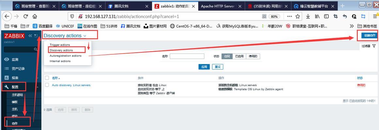Image resolution: width=379 pixels, height=130 pixels.
Task: Open 主机 hosts in sidebar
Action: [15, 109]
